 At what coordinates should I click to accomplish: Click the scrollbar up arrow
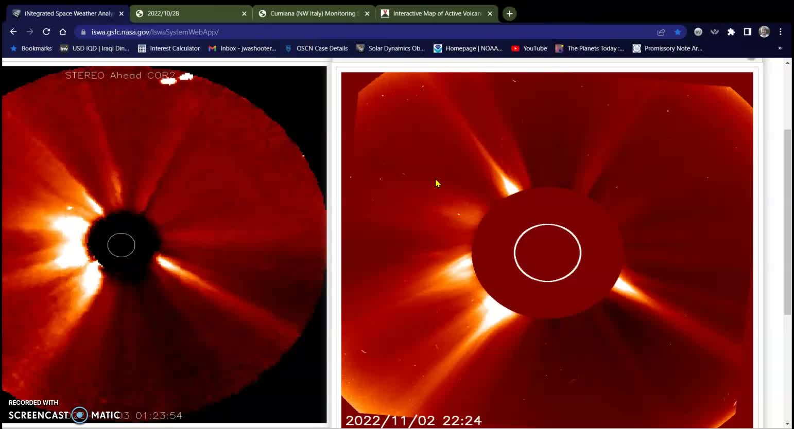click(787, 63)
